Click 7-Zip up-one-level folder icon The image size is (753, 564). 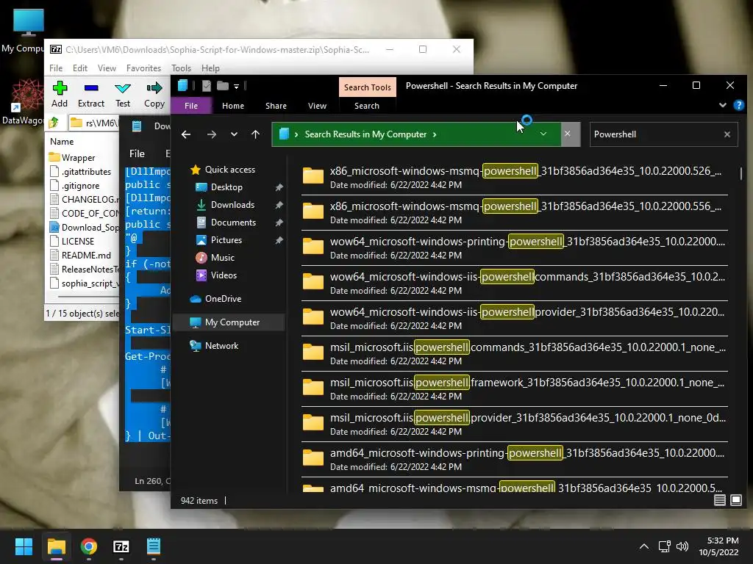pyautogui.click(x=54, y=123)
